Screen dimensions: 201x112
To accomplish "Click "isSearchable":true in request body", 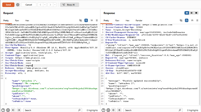I will 24,99.
